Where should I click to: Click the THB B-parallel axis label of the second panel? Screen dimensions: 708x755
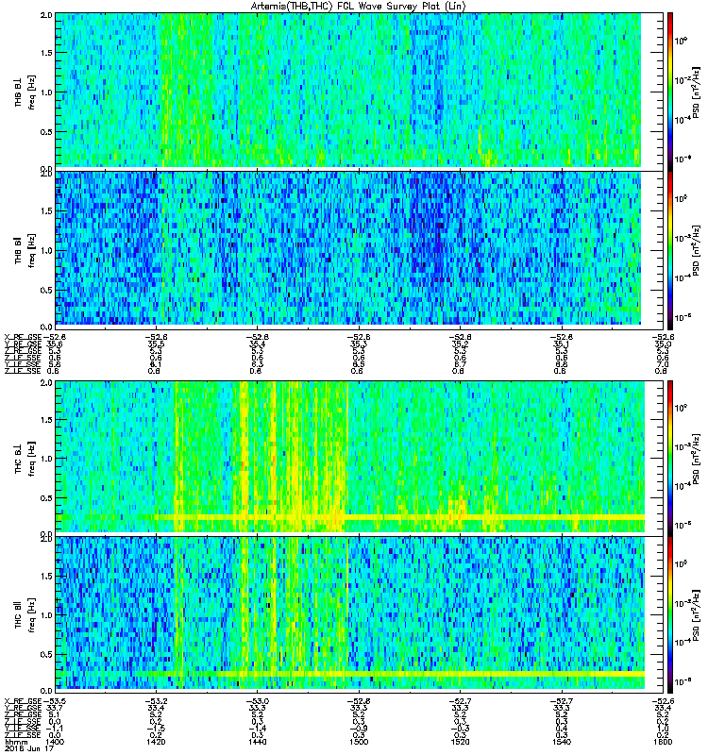(x=18, y=250)
